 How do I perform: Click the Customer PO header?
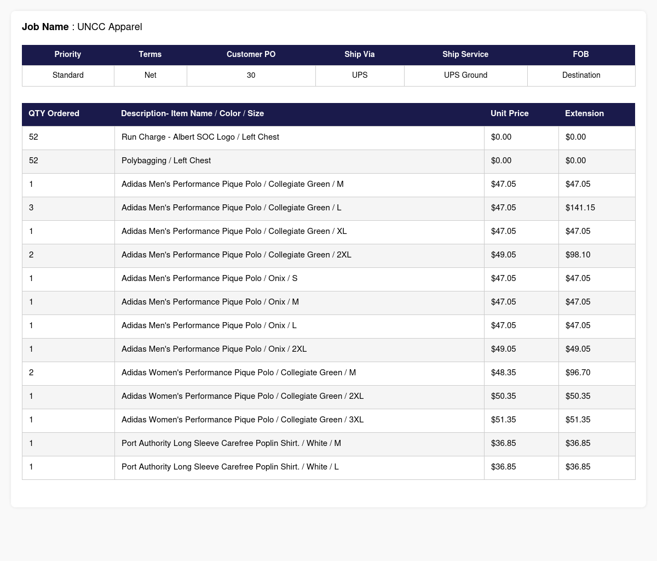pyautogui.click(x=251, y=54)
